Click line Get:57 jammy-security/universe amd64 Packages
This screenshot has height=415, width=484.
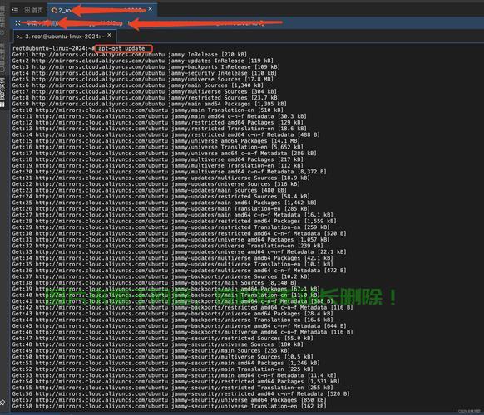169,399
